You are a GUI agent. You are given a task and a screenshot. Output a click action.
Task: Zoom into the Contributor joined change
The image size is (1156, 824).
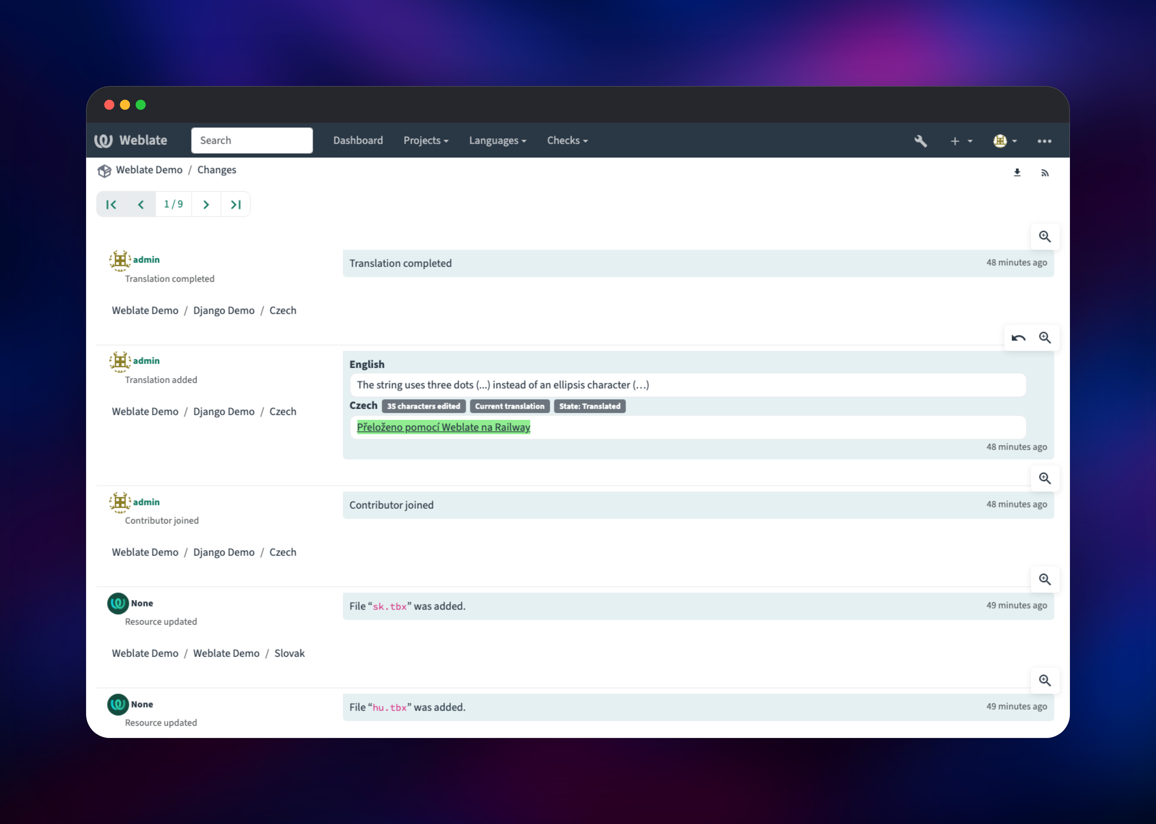(1044, 478)
